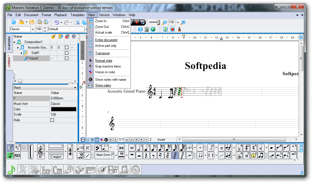Click the MIDI input button
The height and width of the screenshot is (183, 312).
(x=17, y=155)
